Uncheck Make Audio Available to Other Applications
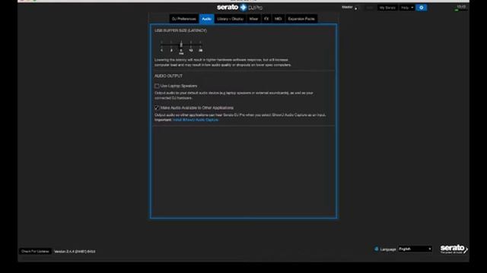Viewport: 487px width, 273px height. pos(157,108)
